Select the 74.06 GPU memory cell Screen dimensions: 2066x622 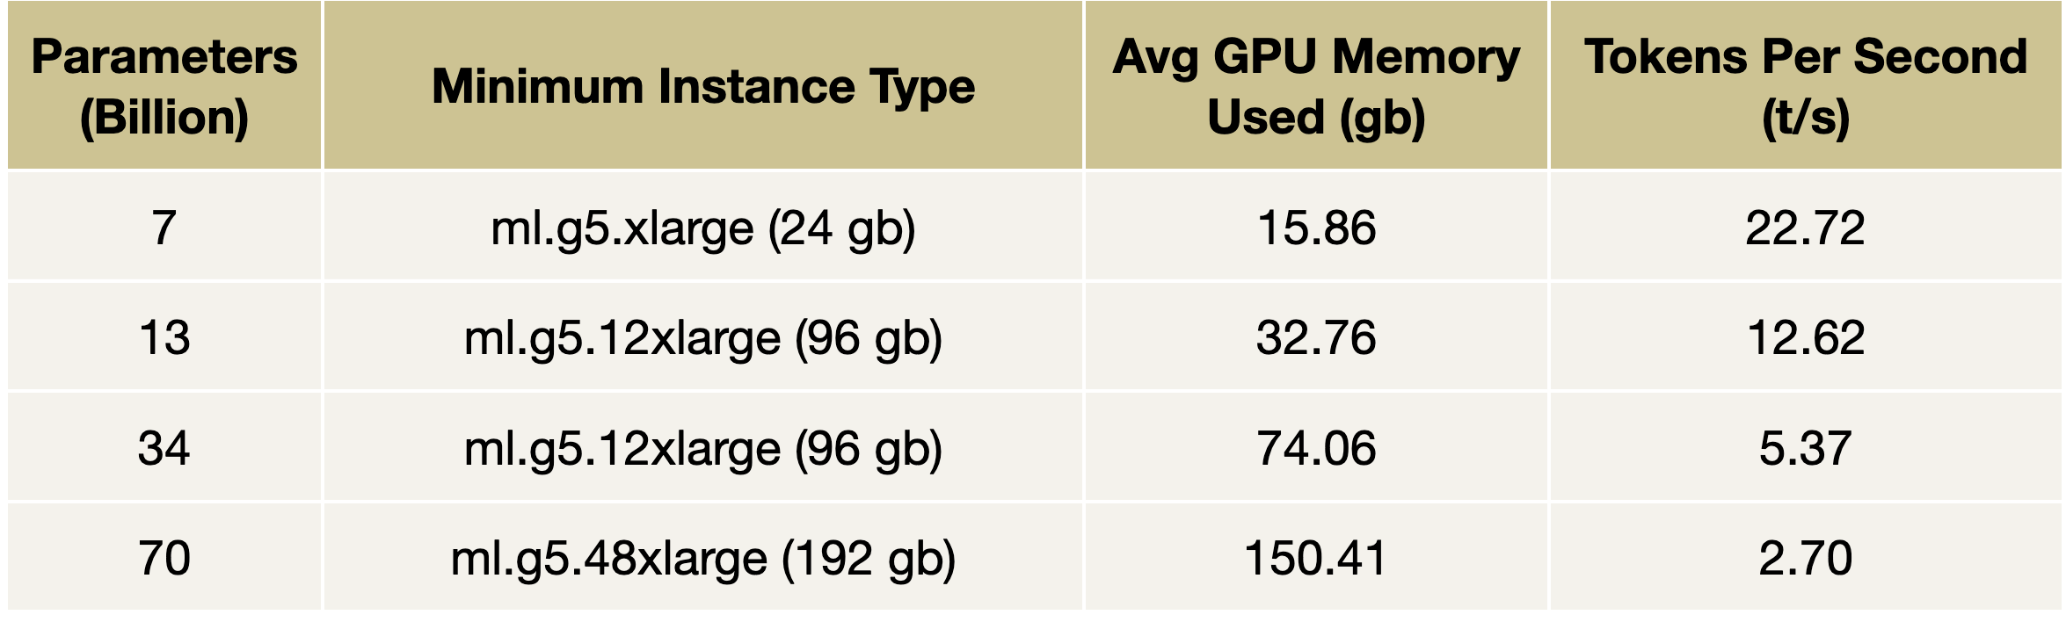(1316, 448)
